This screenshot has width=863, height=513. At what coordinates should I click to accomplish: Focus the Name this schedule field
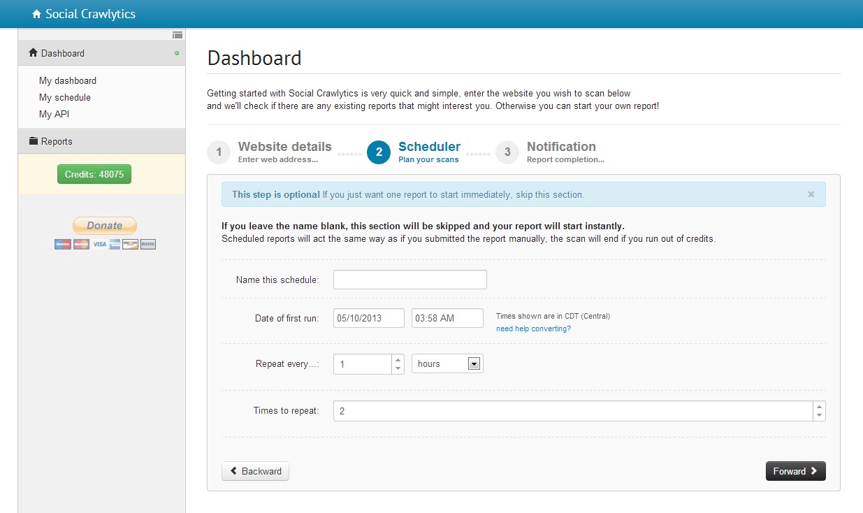410,280
